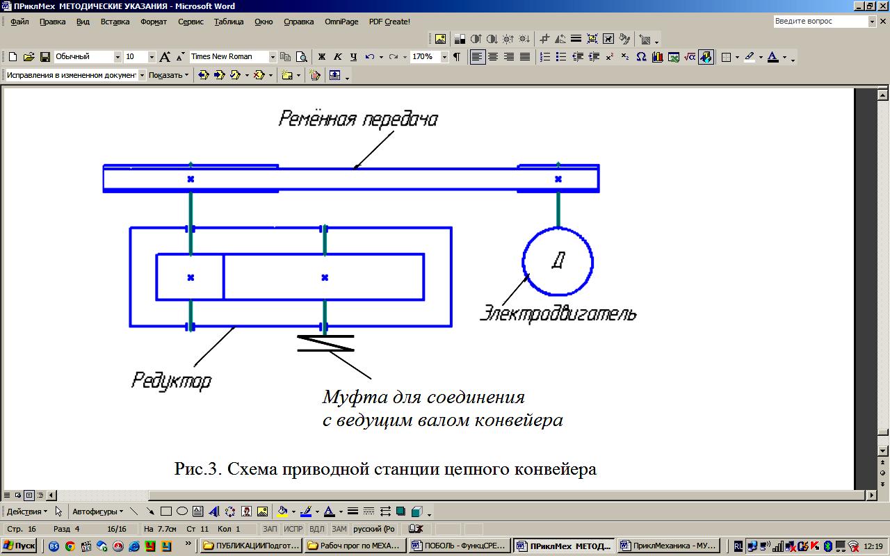Click the Undo arrow icon
Image resolution: width=890 pixels, height=556 pixels.
[x=370, y=57]
